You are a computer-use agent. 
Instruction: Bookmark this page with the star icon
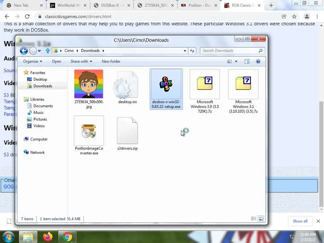[294, 16]
